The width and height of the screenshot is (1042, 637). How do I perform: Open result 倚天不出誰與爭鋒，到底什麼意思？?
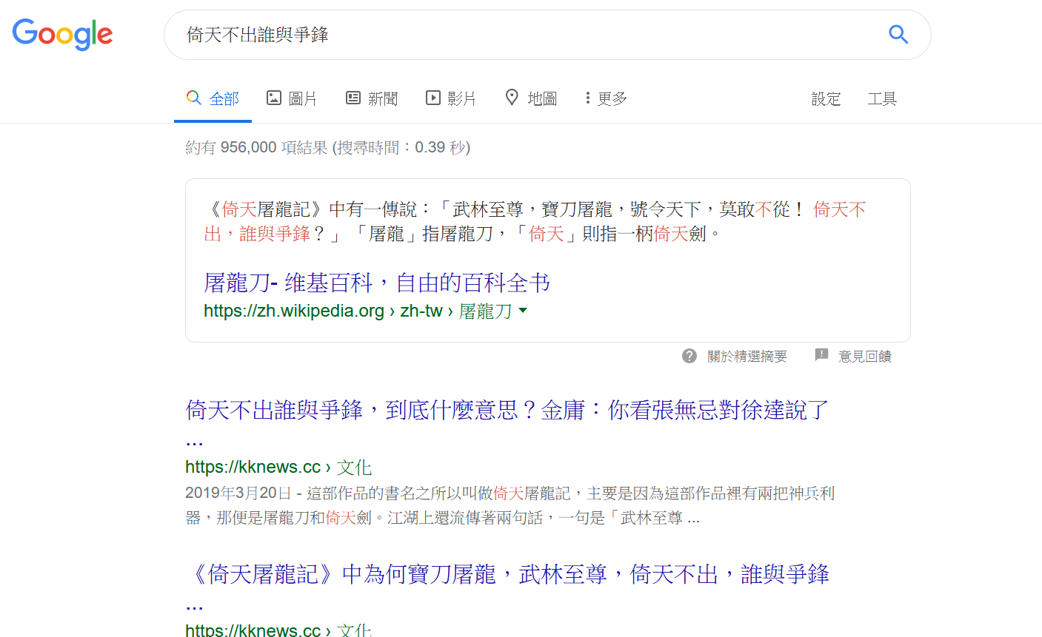click(x=507, y=424)
